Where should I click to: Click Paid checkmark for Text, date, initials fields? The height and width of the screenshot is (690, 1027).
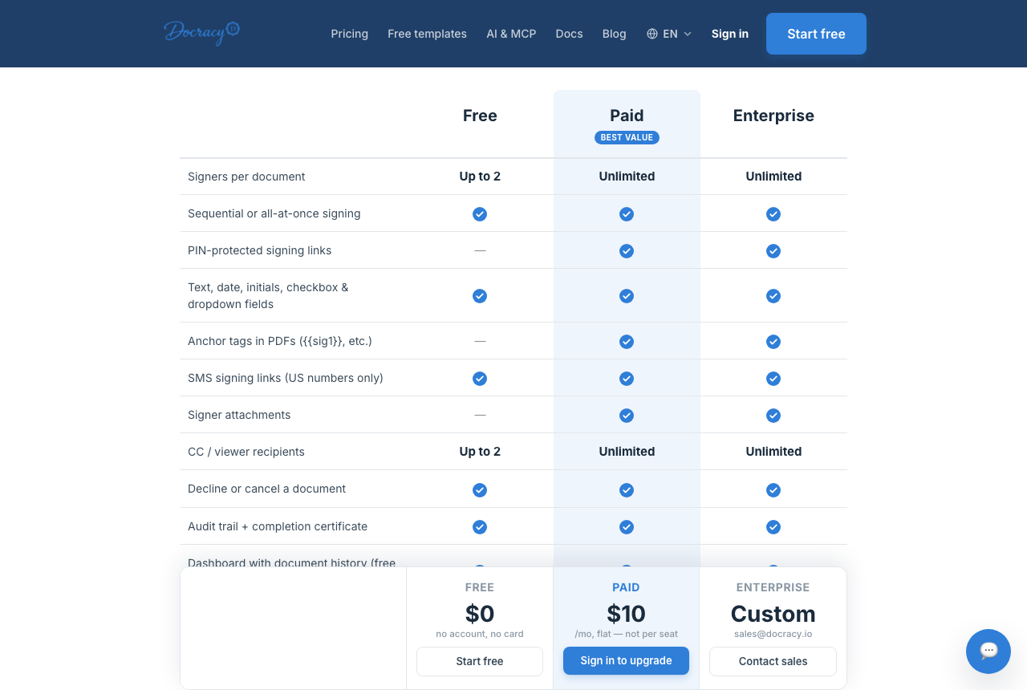[x=627, y=296]
